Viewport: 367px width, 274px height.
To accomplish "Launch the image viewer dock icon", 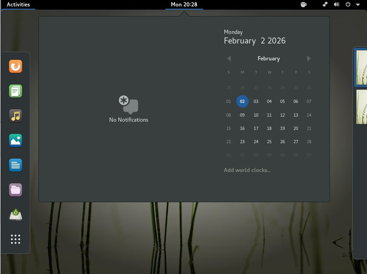I will [x=16, y=140].
